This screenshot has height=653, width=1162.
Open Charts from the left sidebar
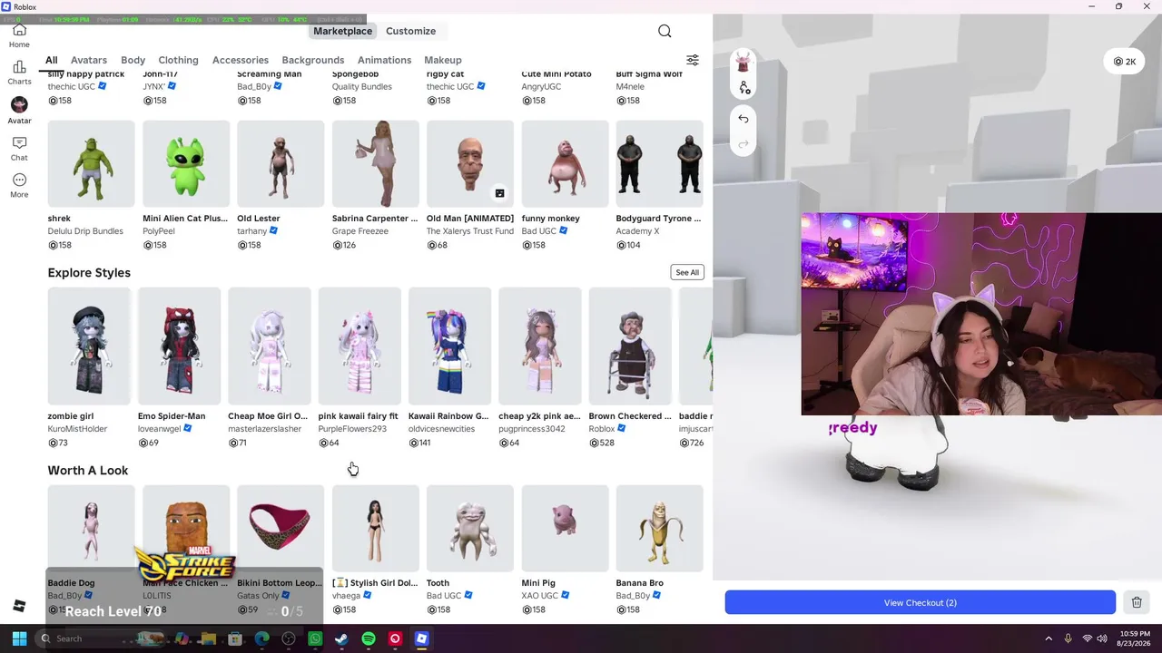[19, 73]
